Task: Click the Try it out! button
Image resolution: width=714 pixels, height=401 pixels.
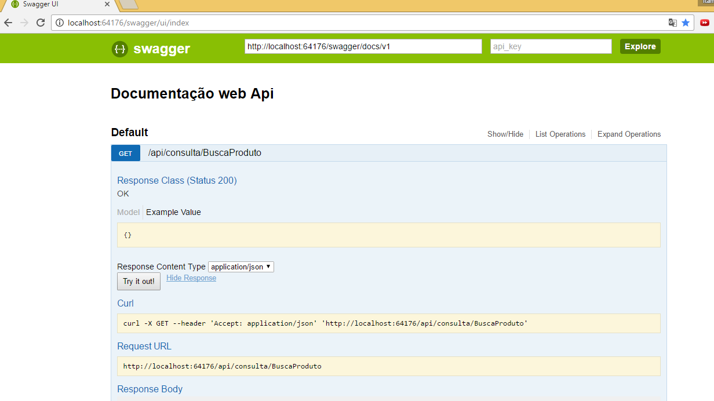Action: tap(139, 281)
